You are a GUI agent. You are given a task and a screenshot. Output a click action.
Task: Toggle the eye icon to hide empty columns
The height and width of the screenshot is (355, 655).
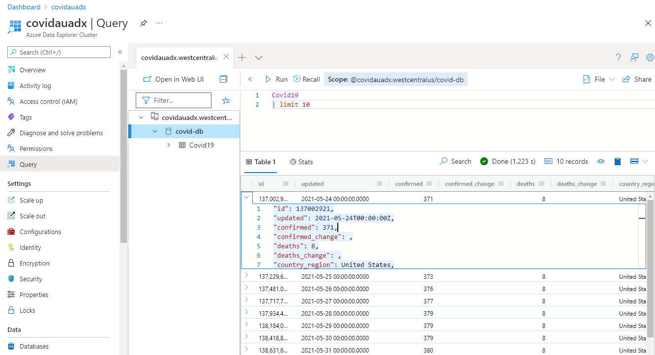[601, 161]
